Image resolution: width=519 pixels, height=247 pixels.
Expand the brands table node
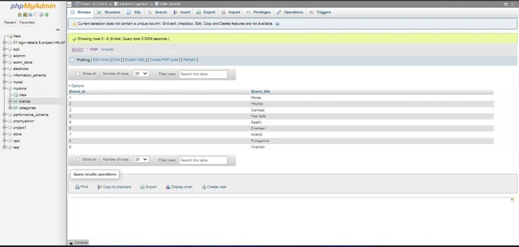point(10,101)
